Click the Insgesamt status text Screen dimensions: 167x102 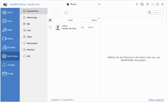(63, 100)
